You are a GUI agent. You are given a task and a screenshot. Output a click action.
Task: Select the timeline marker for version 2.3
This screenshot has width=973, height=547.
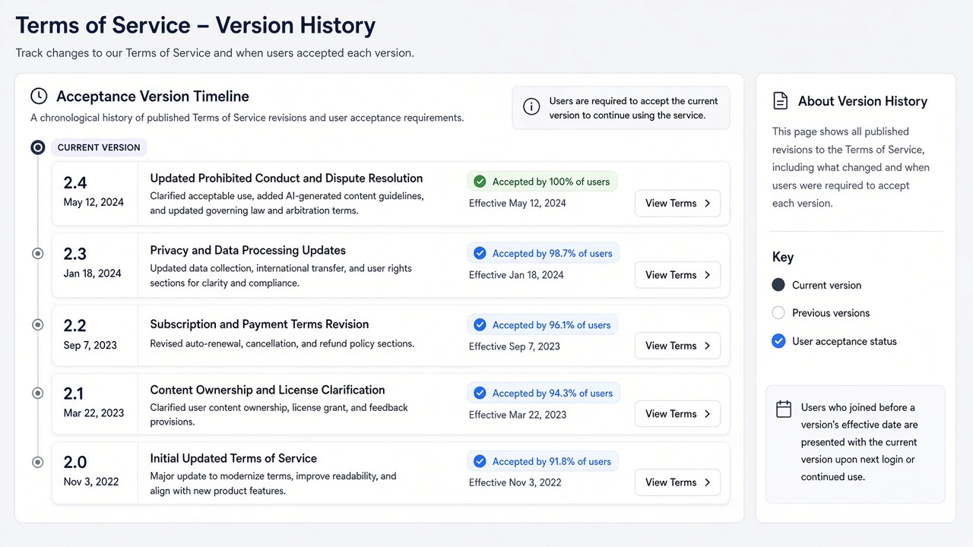coord(38,254)
